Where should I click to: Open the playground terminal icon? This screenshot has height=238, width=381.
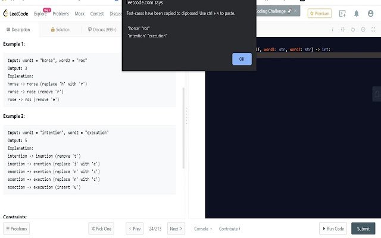tap(342, 14)
